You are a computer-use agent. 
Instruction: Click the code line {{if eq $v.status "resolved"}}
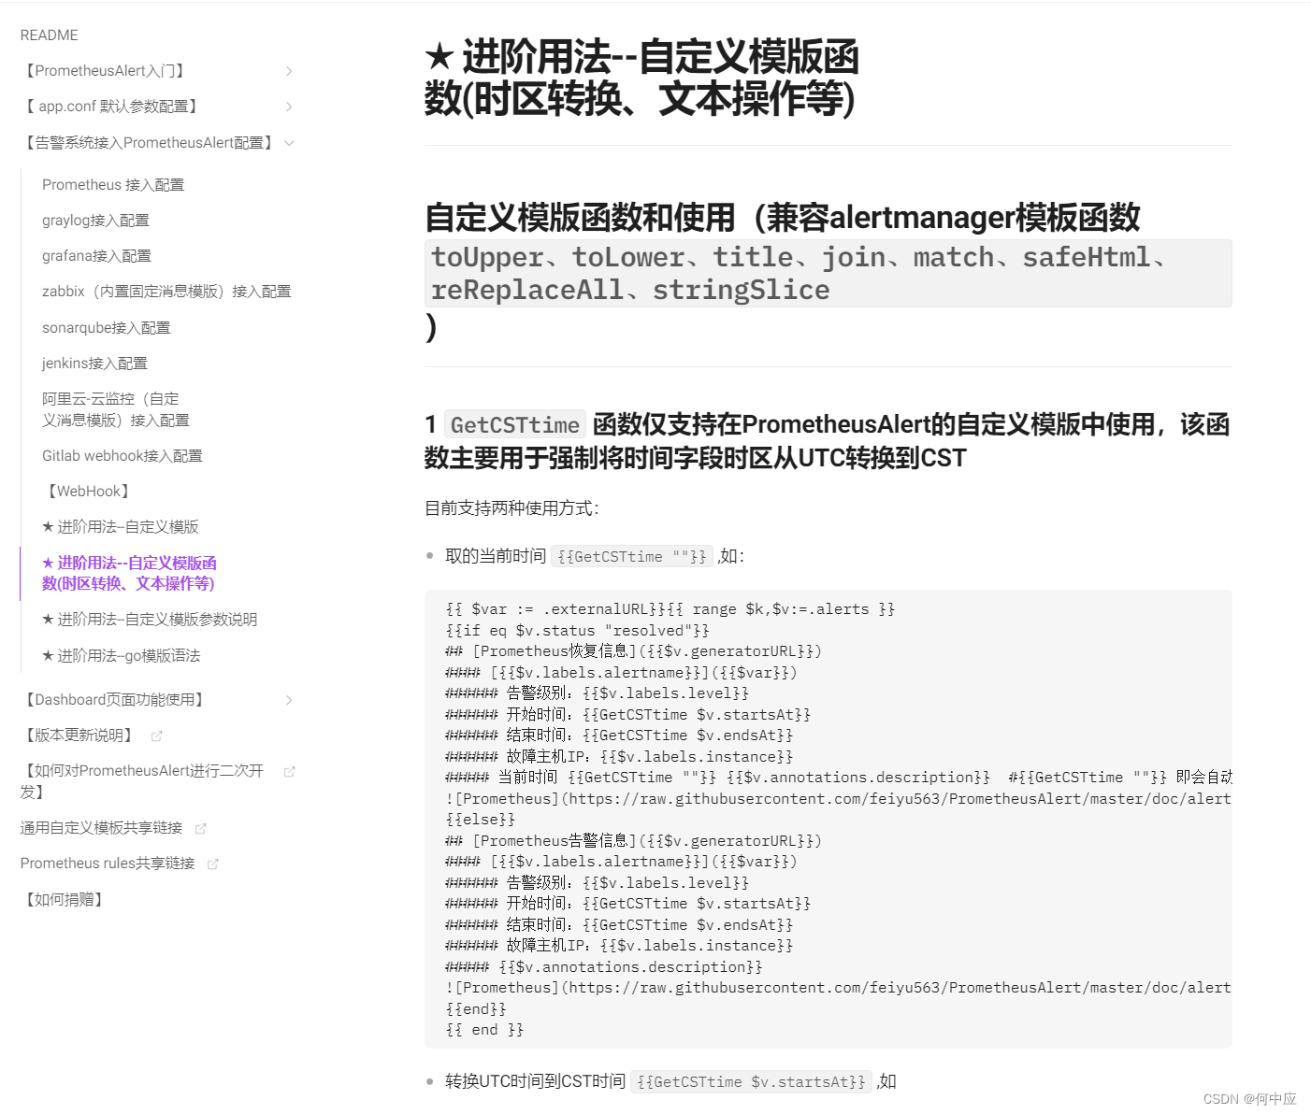coord(578,631)
